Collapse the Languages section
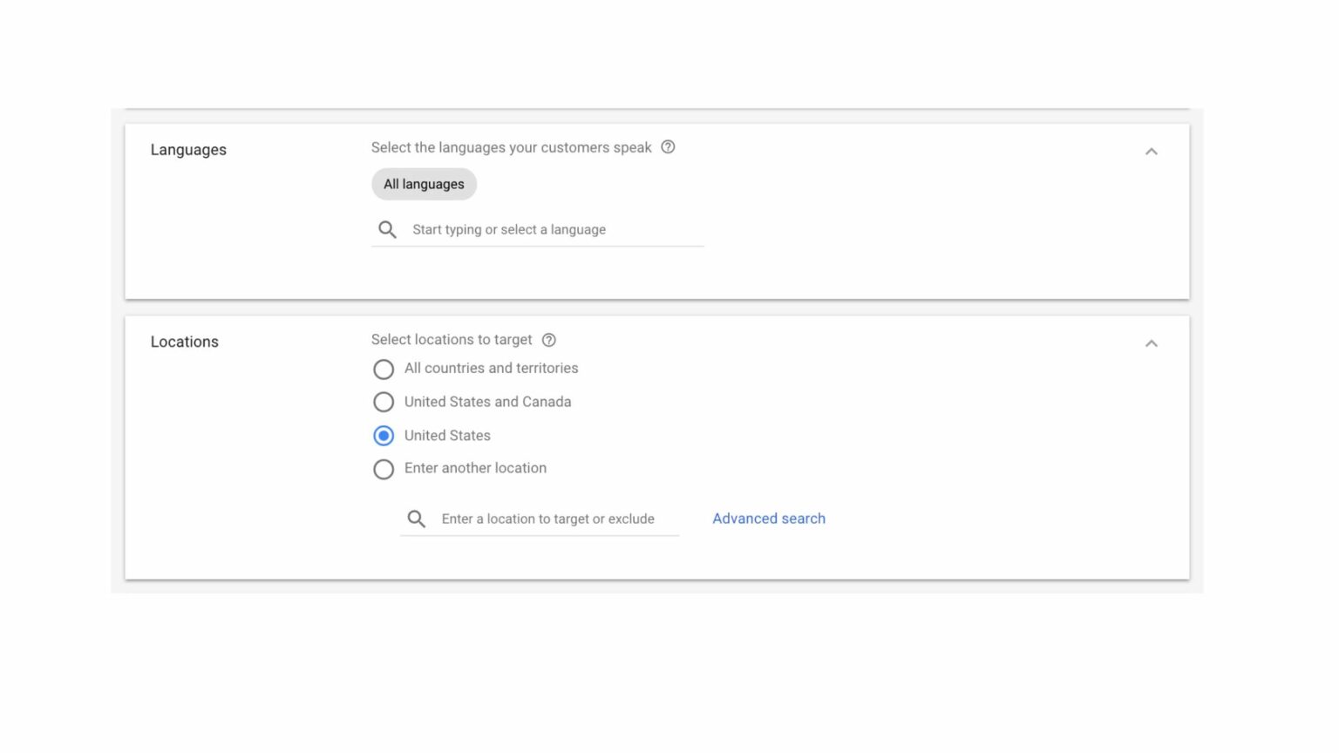This screenshot has width=1339, height=753. 1152,150
